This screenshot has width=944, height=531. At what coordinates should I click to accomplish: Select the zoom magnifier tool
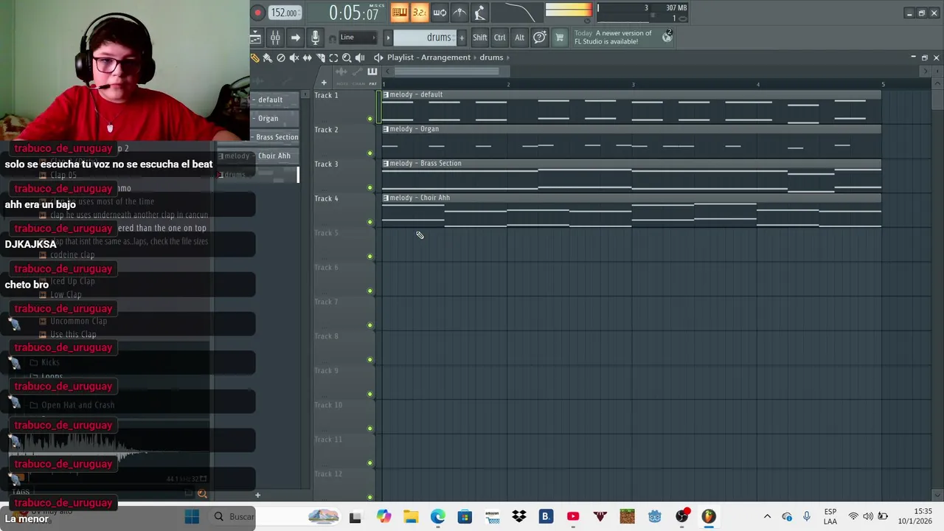tap(347, 58)
